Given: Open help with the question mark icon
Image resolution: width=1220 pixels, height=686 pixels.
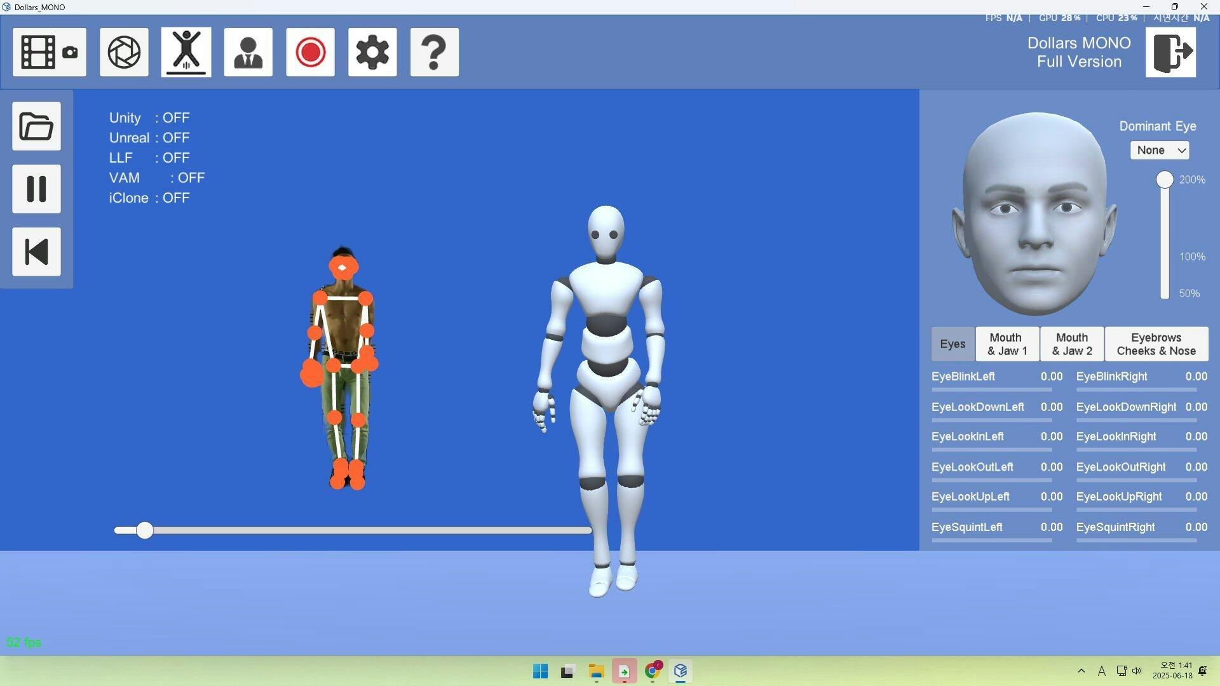Looking at the screenshot, I should tap(435, 52).
